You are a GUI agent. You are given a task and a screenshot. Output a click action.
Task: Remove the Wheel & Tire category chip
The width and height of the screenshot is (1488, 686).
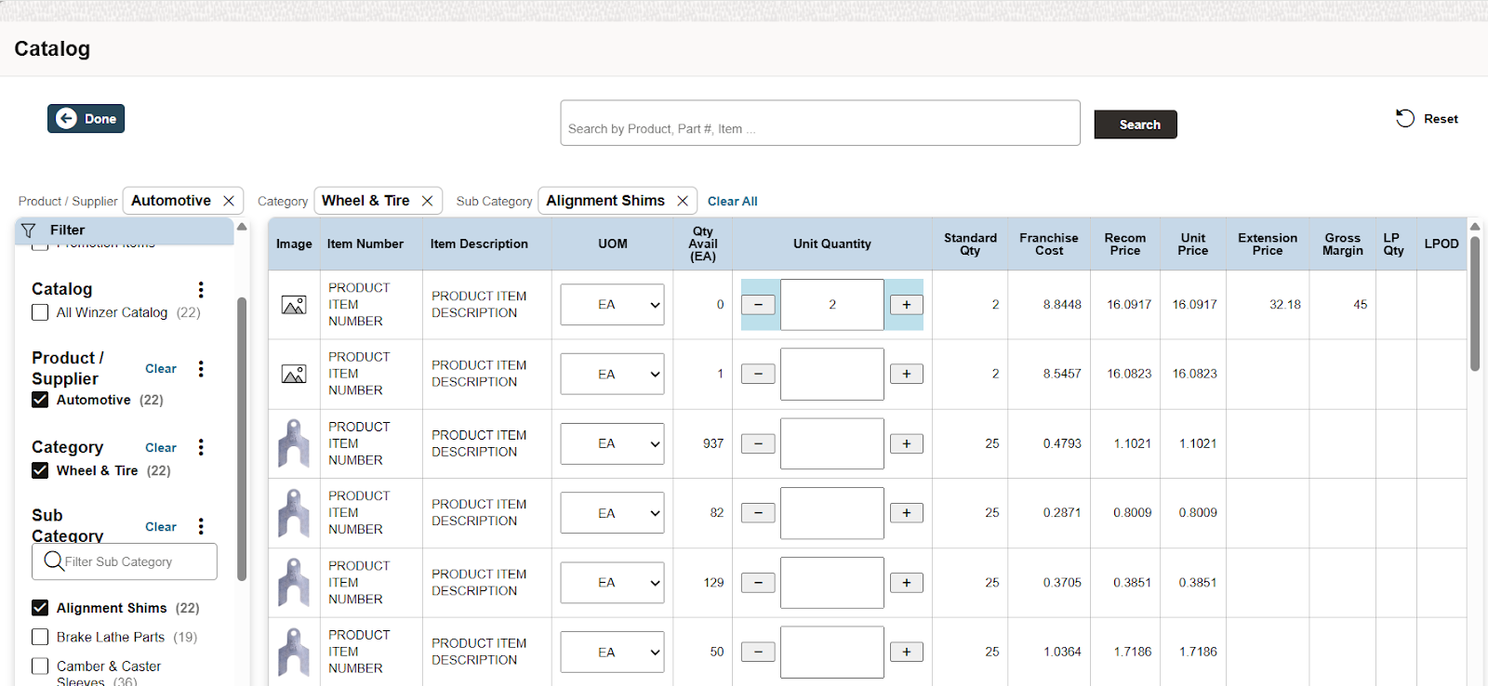[x=427, y=201]
